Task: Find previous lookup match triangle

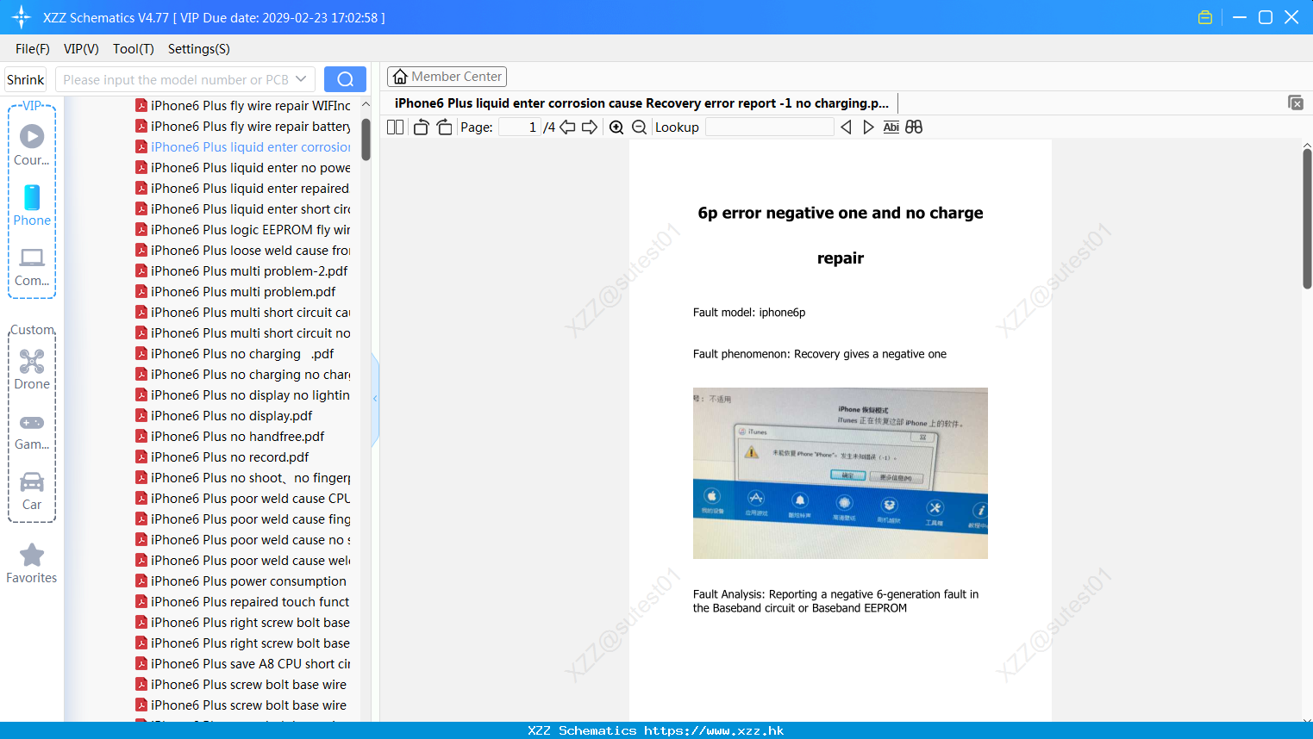Action: pyautogui.click(x=846, y=127)
